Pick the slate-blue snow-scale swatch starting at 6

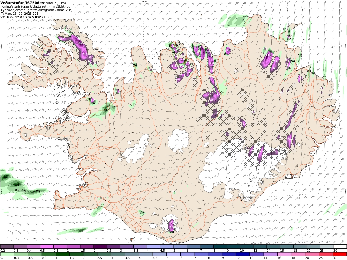click(193, 246)
